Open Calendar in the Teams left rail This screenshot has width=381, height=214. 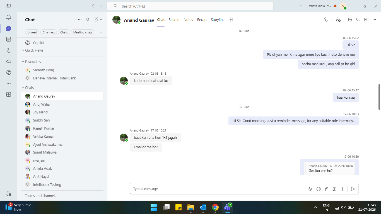(x=8, y=39)
